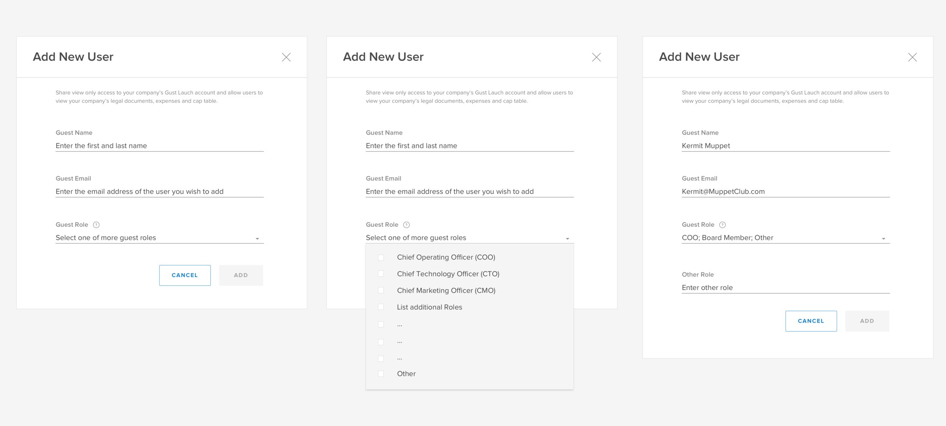946x426 pixels.
Task: Select List additional Roles option
Action: 429,307
